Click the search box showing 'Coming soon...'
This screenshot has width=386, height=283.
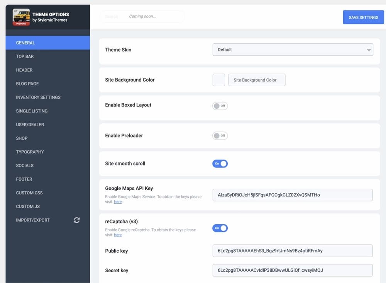tap(142, 17)
